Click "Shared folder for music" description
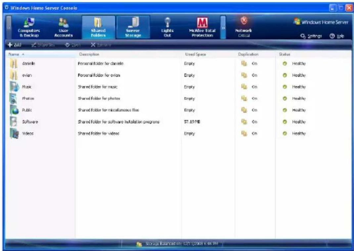The image size is (354, 251). click(98, 87)
